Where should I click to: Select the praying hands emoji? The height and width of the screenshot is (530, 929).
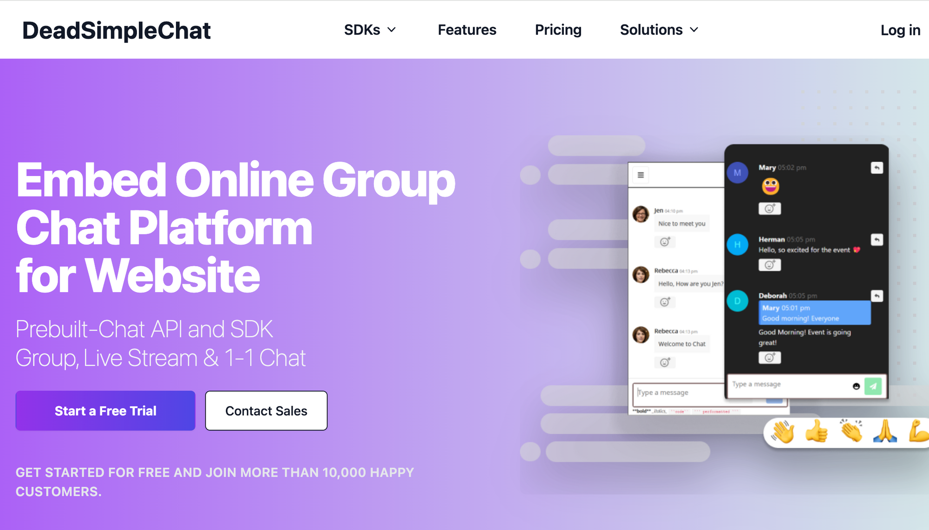click(885, 432)
